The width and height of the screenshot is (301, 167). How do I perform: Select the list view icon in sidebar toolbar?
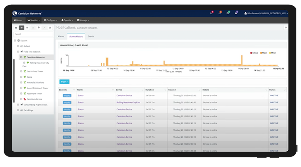(x=50, y=28)
